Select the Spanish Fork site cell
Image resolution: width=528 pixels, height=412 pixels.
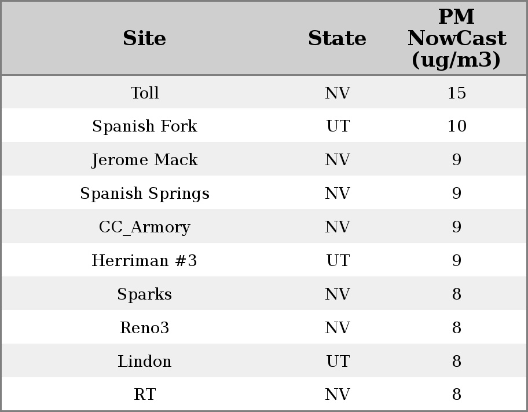(x=145, y=126)
